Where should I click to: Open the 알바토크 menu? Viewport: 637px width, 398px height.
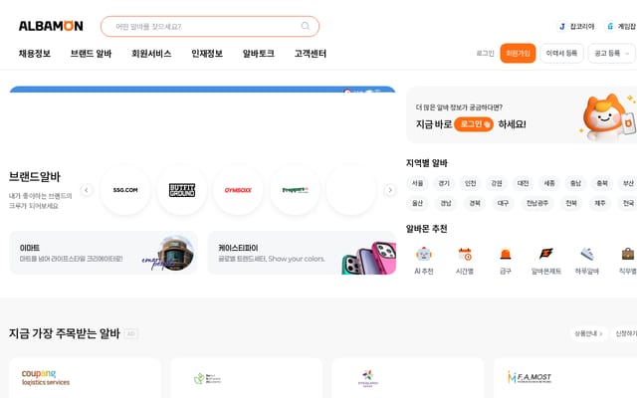(x=259, y=53)
